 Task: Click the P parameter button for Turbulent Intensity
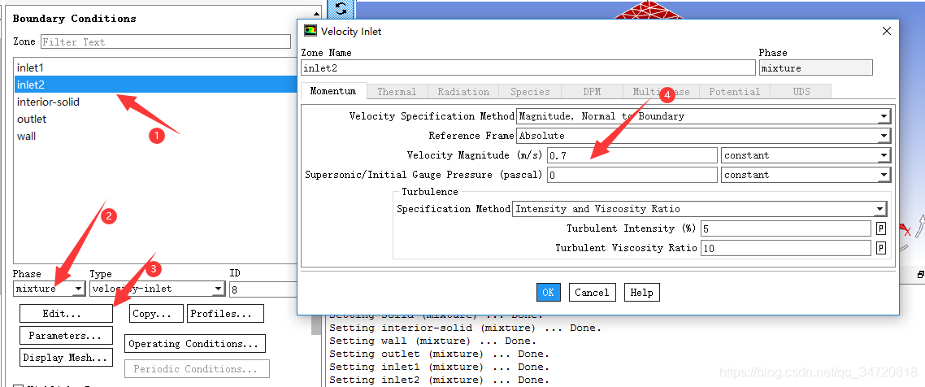click(x=881, y=229)
